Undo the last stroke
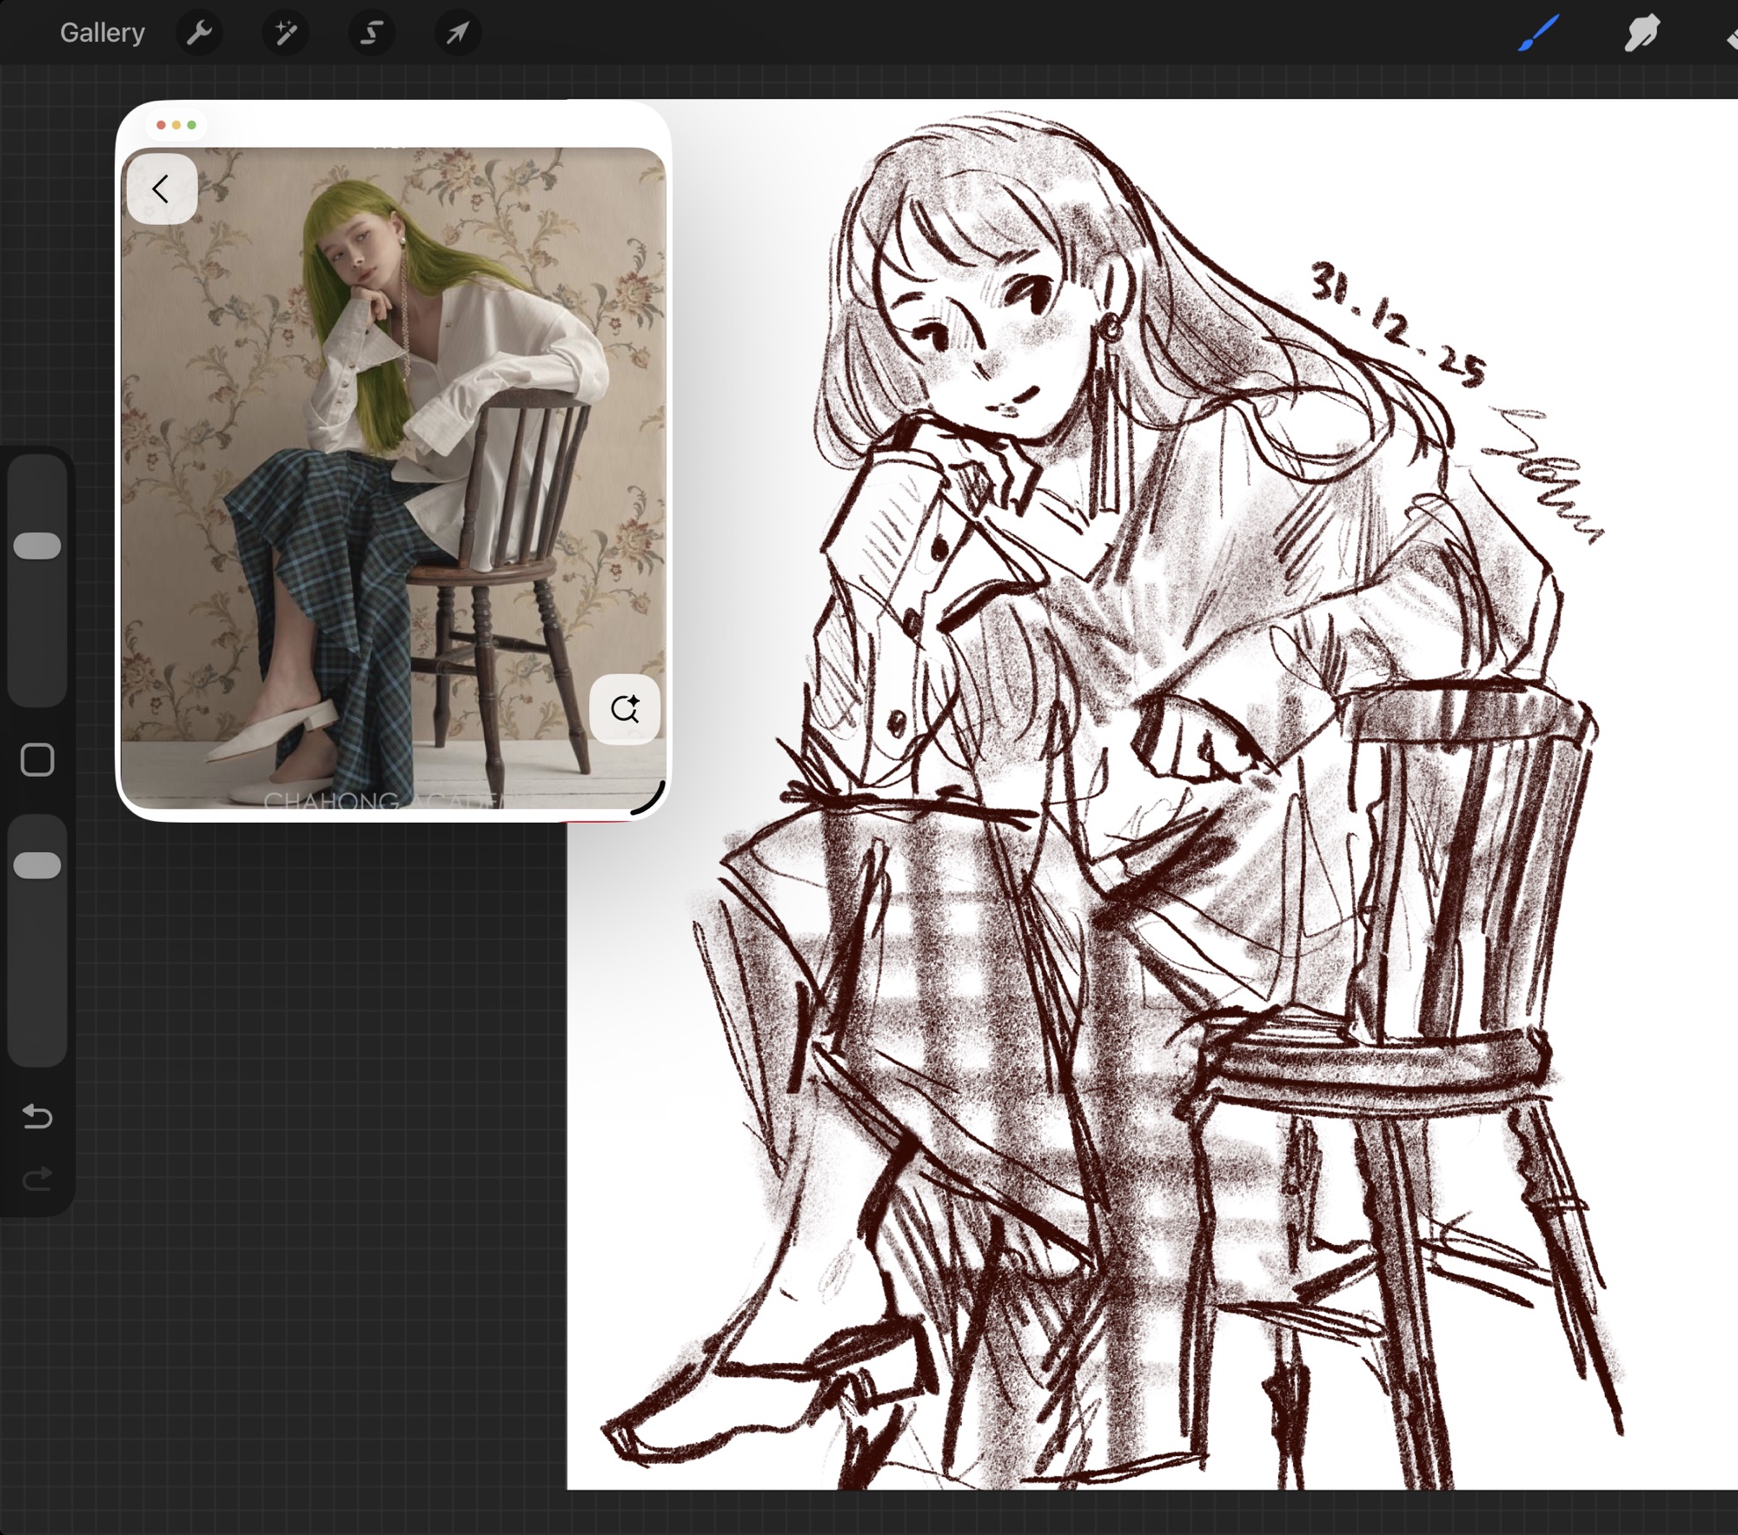 37,1116
